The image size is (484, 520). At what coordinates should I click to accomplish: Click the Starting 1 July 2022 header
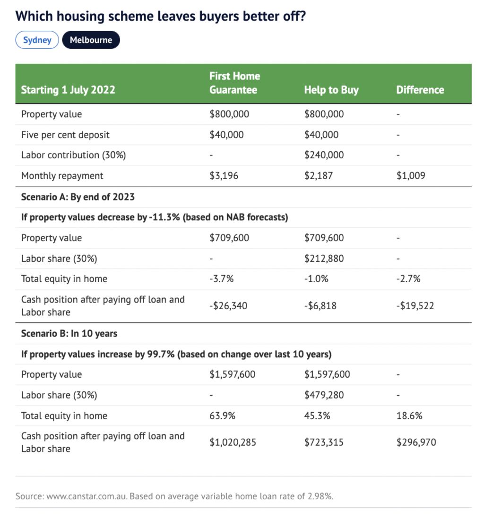point(68,90)
